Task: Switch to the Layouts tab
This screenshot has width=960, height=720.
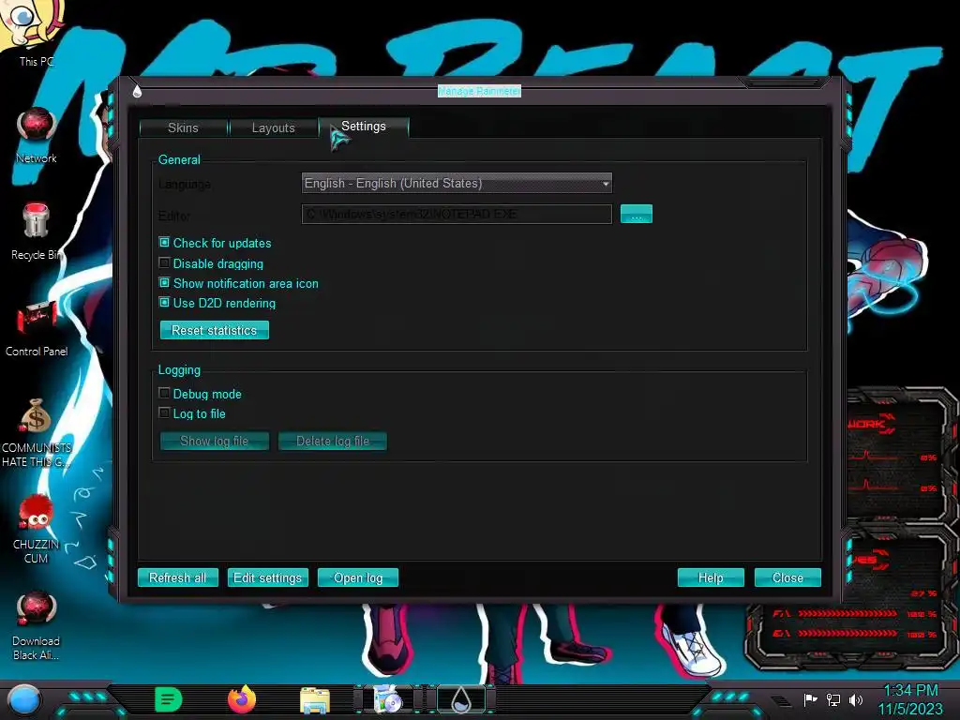Action: [273, 127]
